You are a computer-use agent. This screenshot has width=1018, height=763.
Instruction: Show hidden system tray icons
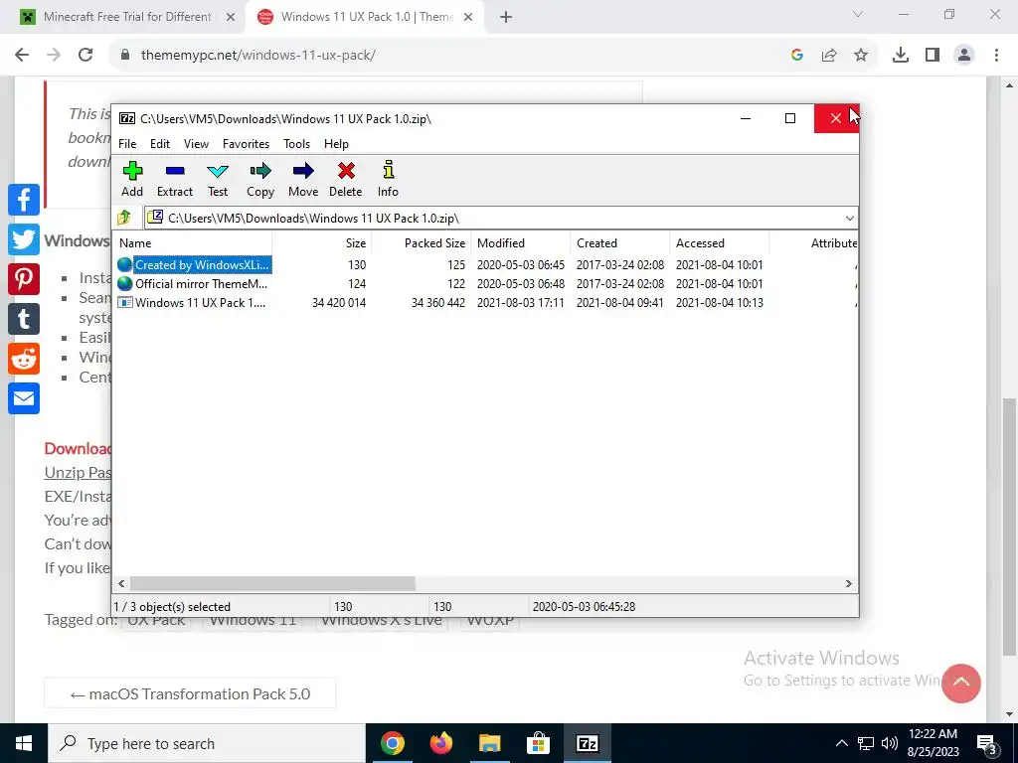pos(841,743)
